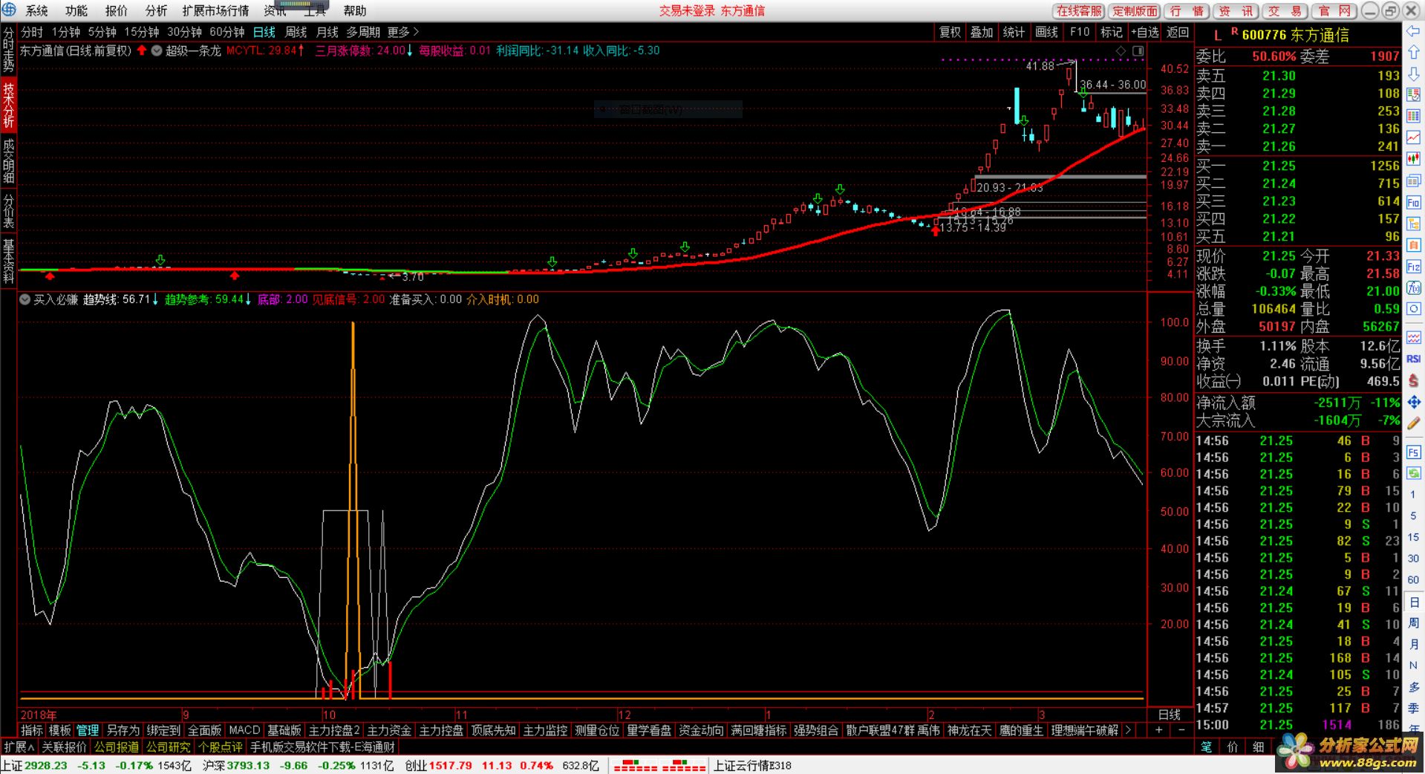This screenshot has width=1425, height=774.
Task: Click the stacked windows icon in right toolbar
Action: pos(1413,181)
